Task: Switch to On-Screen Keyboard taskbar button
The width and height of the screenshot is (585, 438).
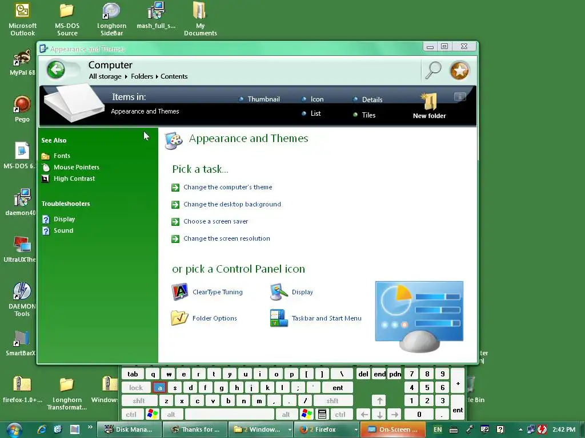Action: (x=393, y=429)
